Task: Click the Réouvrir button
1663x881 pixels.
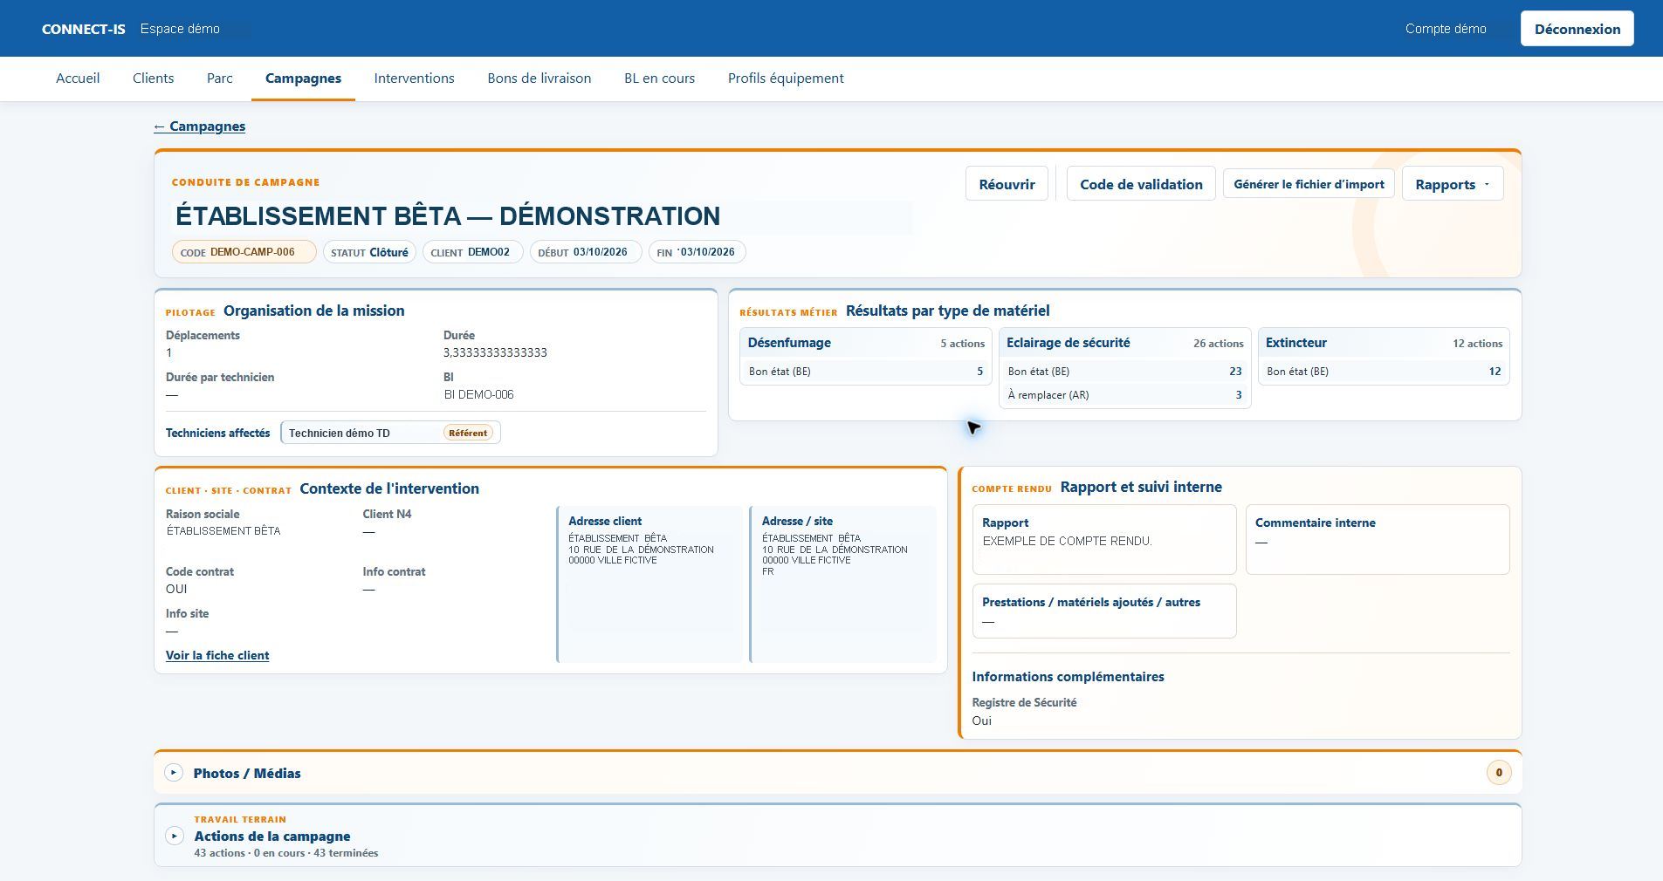Action: tap(1007, 184)
